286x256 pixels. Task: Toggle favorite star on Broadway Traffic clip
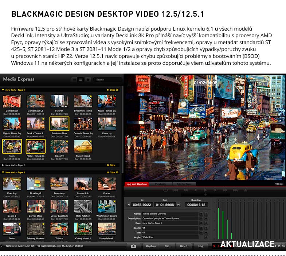pyautogui.click(x=91, y=96)
